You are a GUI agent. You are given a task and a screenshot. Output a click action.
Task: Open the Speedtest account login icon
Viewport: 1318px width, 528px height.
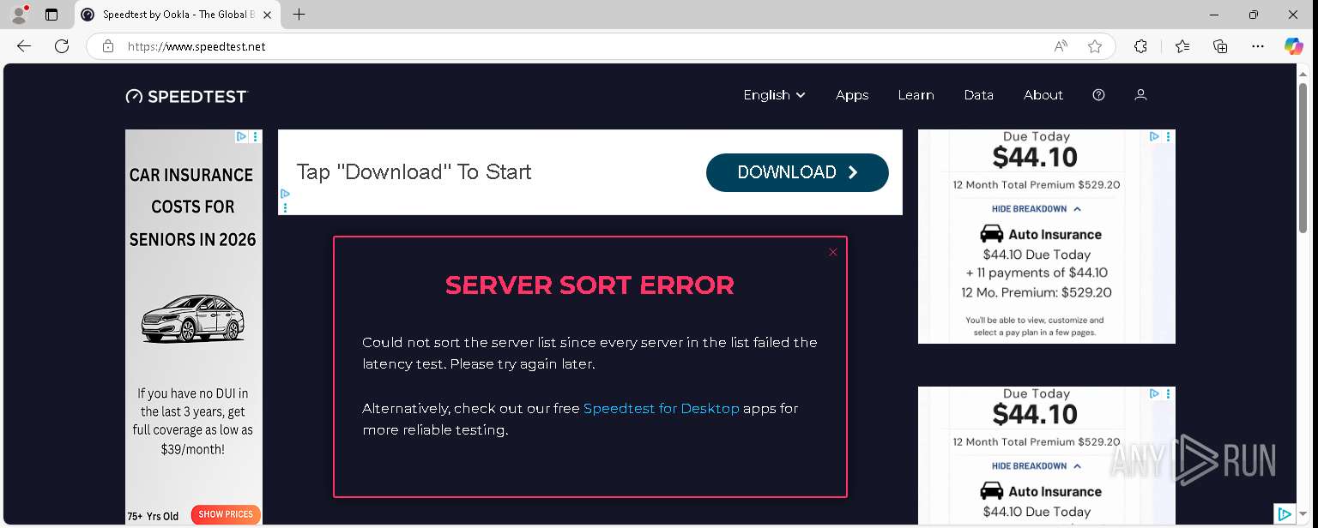pyautogui.click(x=1140, y=95)
